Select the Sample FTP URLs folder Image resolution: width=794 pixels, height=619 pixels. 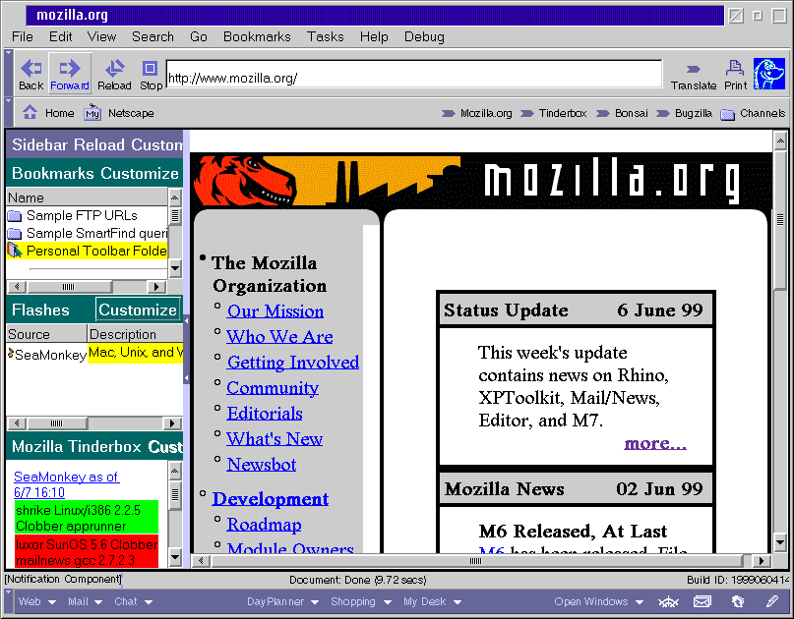point(87,215)
